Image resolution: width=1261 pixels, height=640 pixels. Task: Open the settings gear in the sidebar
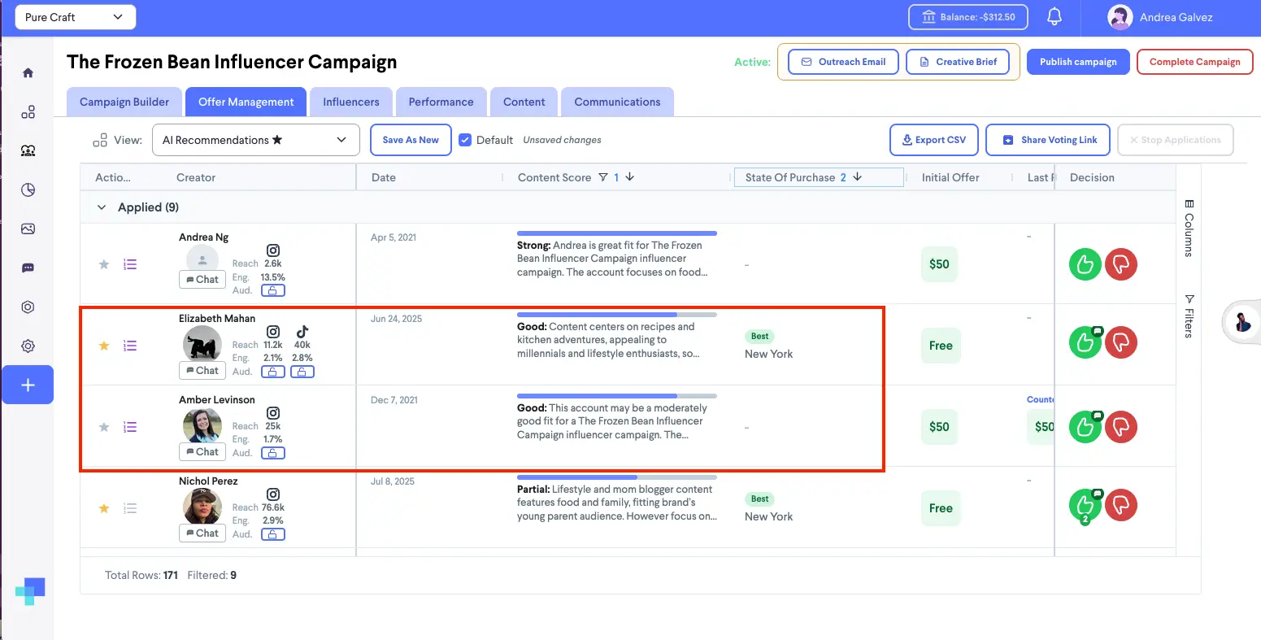[x=28, y=346]
